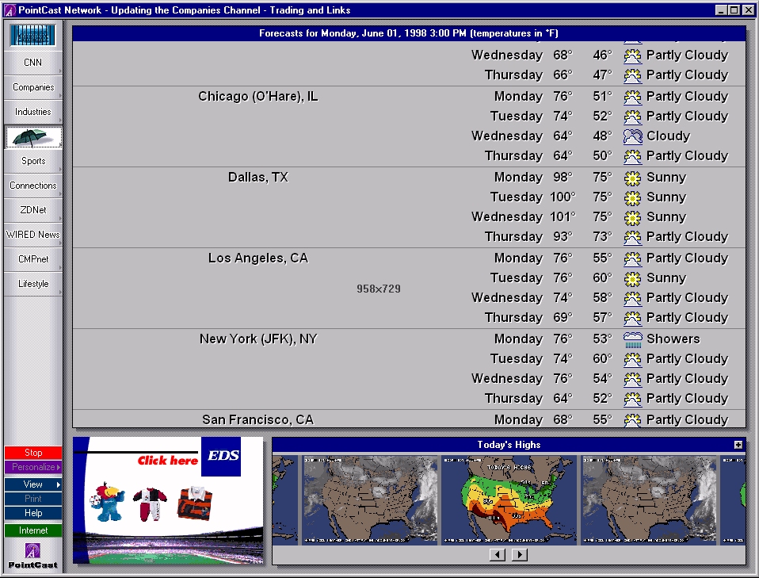The image size is (759, 578).
Task: Open Help from the sidebar
Action: 33,514
